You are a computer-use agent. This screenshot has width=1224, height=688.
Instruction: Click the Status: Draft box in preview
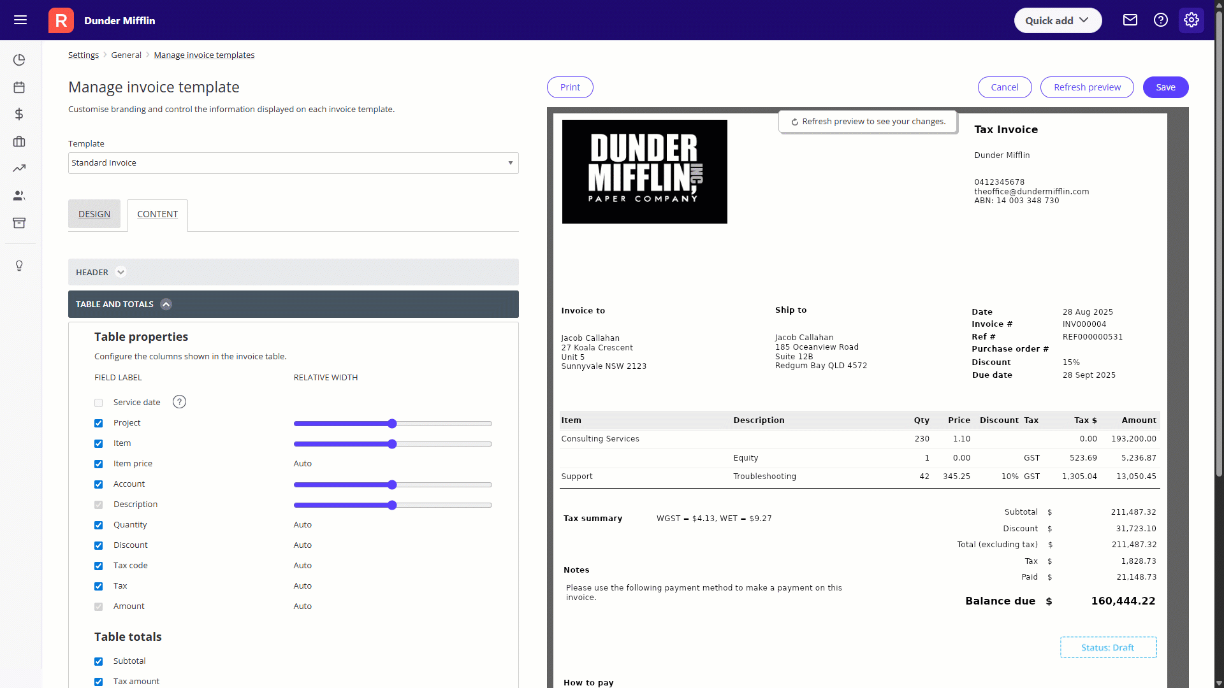click(x=1108, y=647)
